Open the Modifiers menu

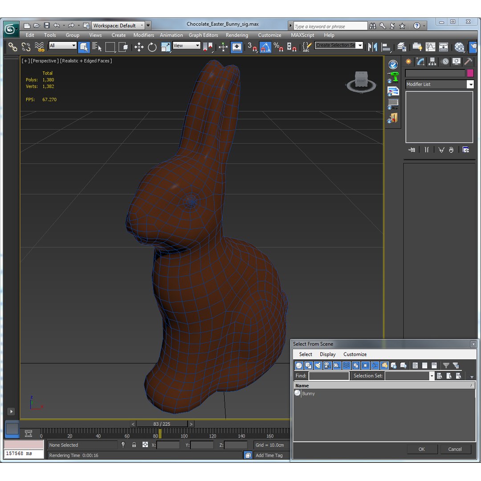click(x=143, y=35)
